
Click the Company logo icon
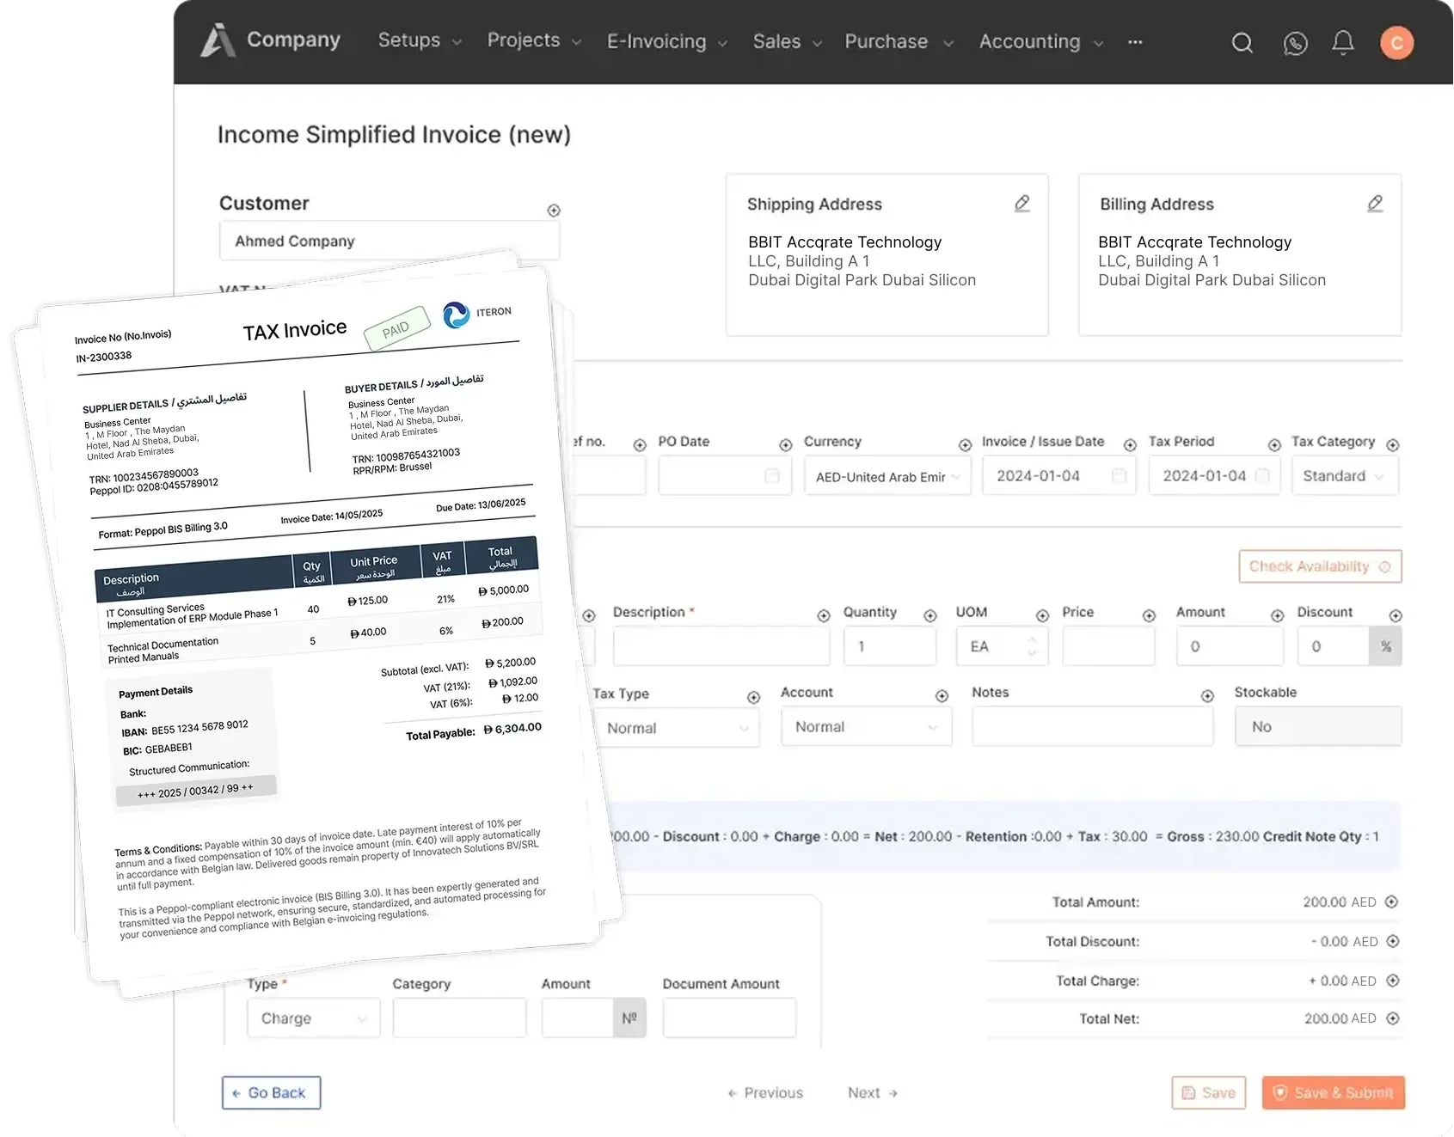tap(218, 40)
